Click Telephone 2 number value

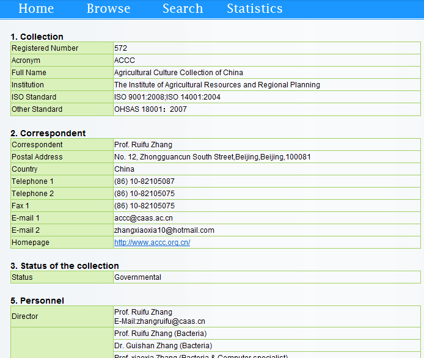[144, 194]
